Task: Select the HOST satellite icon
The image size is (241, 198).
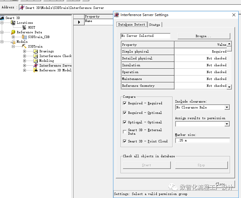Action: (x=24, y=27)
